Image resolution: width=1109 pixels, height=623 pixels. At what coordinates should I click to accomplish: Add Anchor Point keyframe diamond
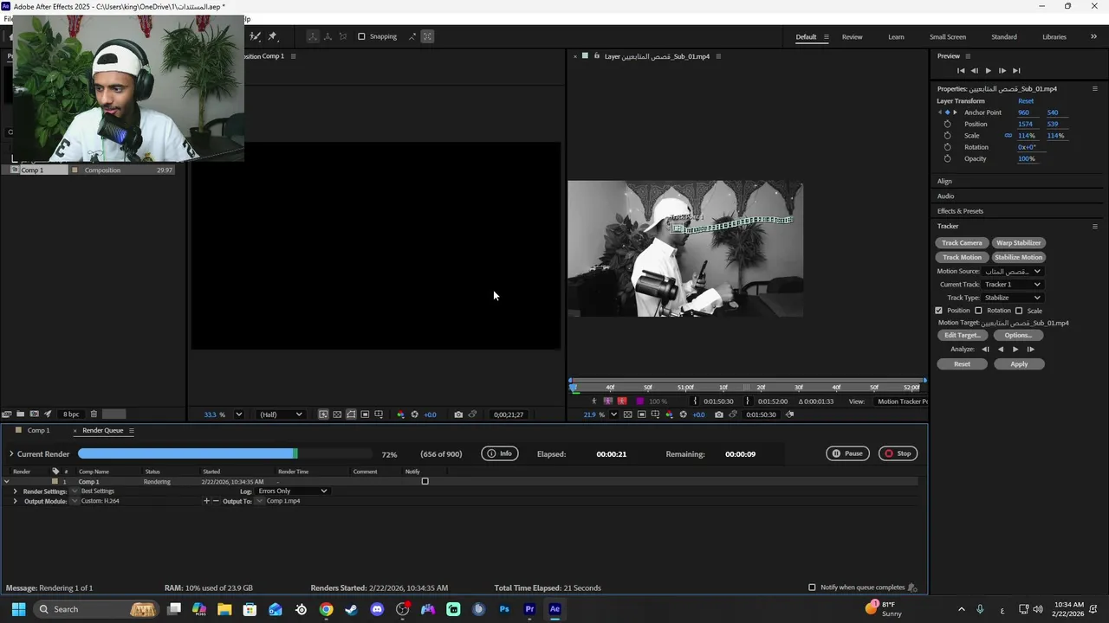pyautogui.click(x=947, y=112)
